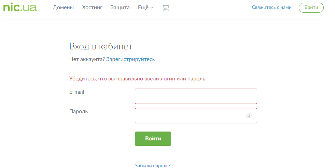This screenshot has width=335, height=168.
Task: Open the Зарегистрируйтесь registration link
Action: (130, 59)
